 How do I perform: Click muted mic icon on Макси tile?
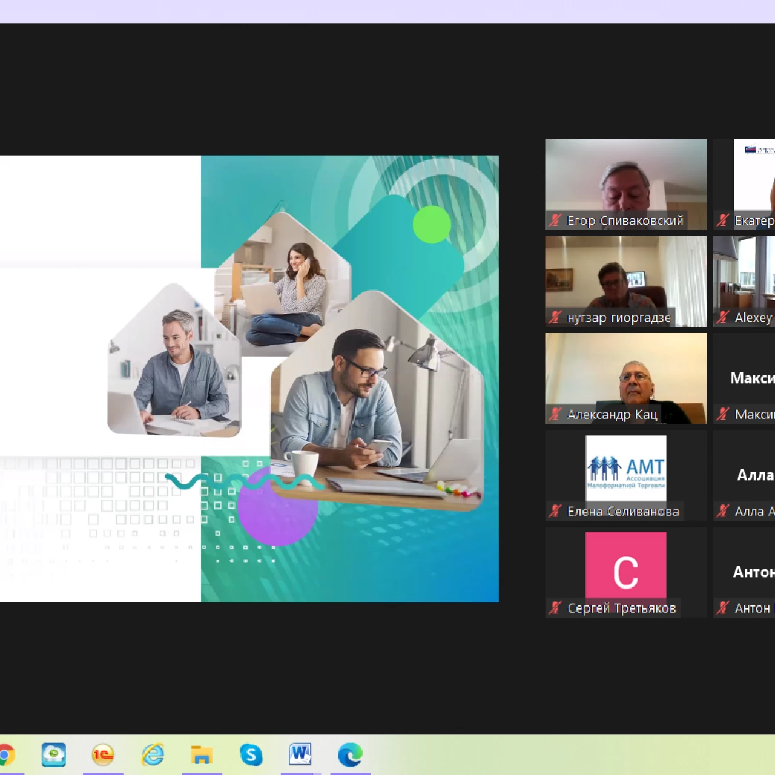click(722, 414)
